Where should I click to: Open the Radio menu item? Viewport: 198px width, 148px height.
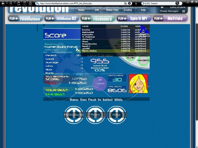coord(81,10)
